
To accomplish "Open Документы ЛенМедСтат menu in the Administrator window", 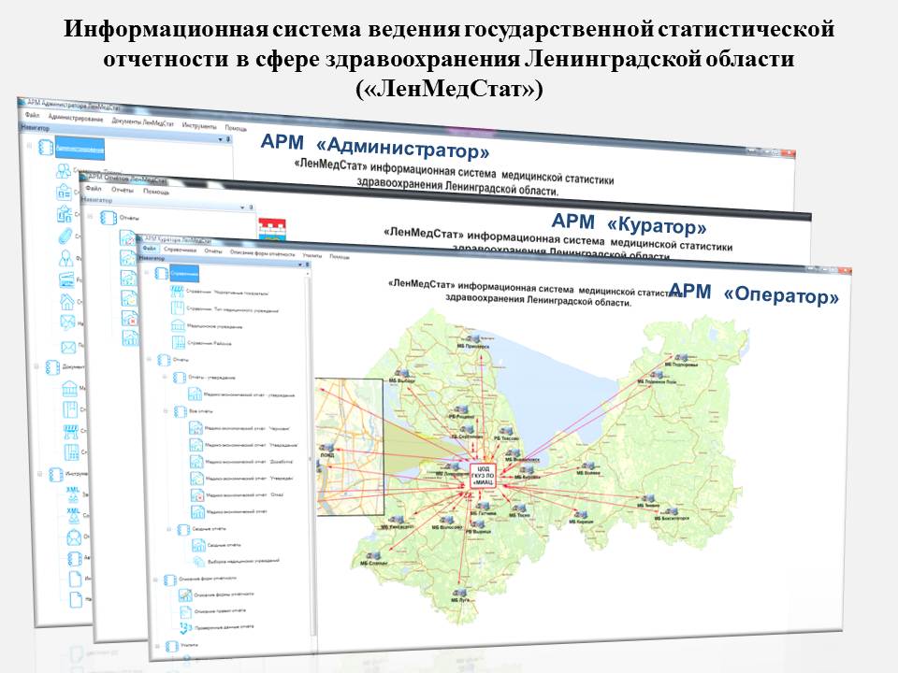I will 142,122.
